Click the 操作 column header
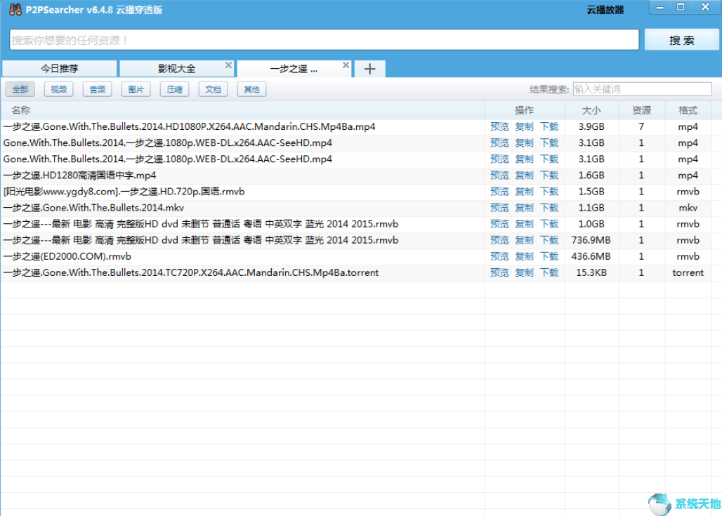 click(525, 110)
